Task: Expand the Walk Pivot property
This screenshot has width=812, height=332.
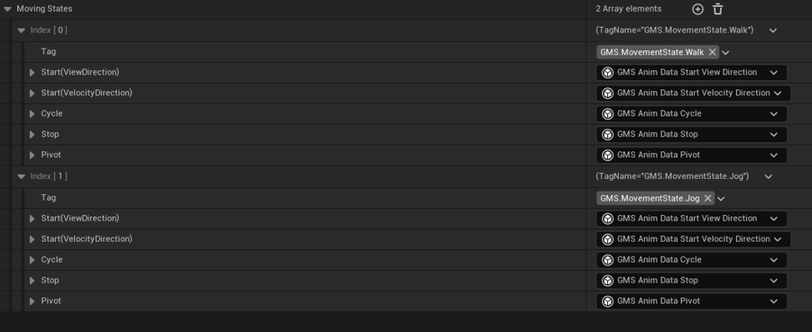Action: (32, 155)
